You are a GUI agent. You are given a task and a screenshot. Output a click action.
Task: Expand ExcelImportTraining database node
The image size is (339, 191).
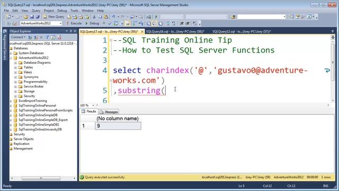(11, 101)
